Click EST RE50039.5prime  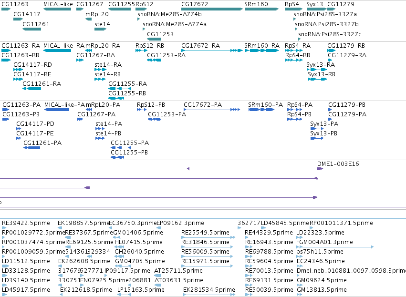[269, 290]
